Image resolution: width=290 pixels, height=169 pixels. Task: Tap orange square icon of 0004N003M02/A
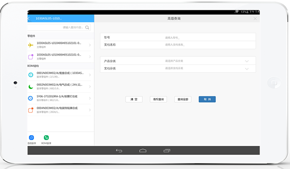click(31, 110)
